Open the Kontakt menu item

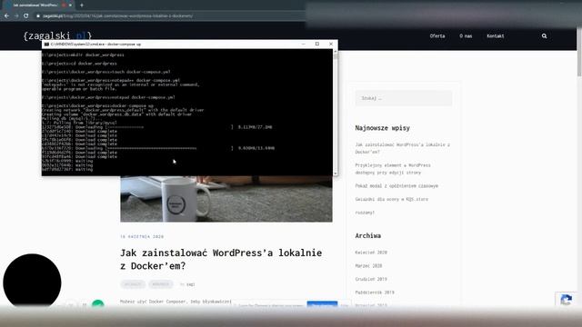[x=496, y=36]
